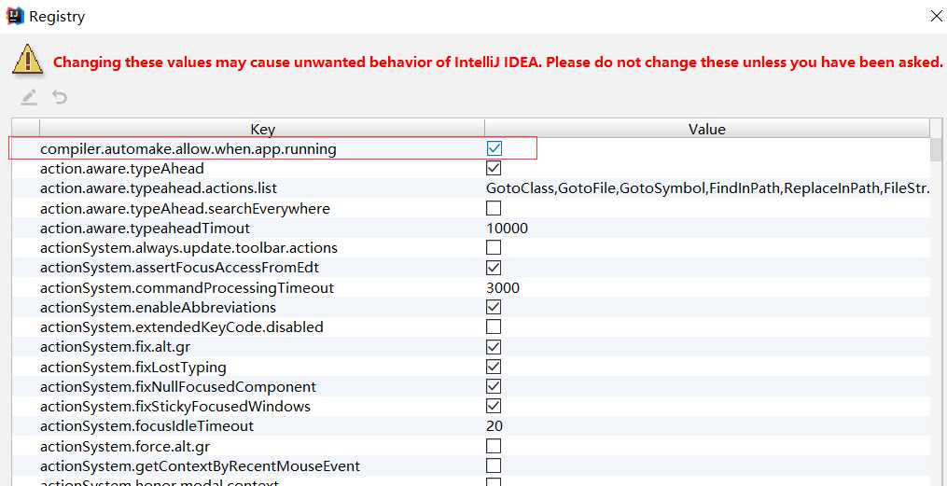
Task: Select the GotoClass,GotoFile actions list value
Action: point(707,188)
